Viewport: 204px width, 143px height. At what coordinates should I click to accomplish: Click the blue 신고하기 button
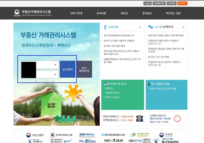[68, 69]
